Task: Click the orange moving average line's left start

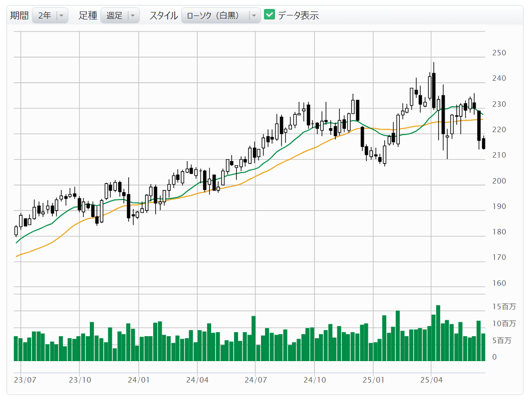Action: [x=17, y=256]
